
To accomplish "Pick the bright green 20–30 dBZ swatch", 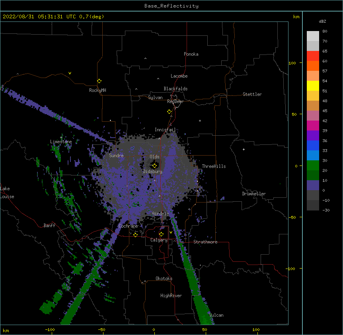I will pyautogui.click(x=313, y=166).
